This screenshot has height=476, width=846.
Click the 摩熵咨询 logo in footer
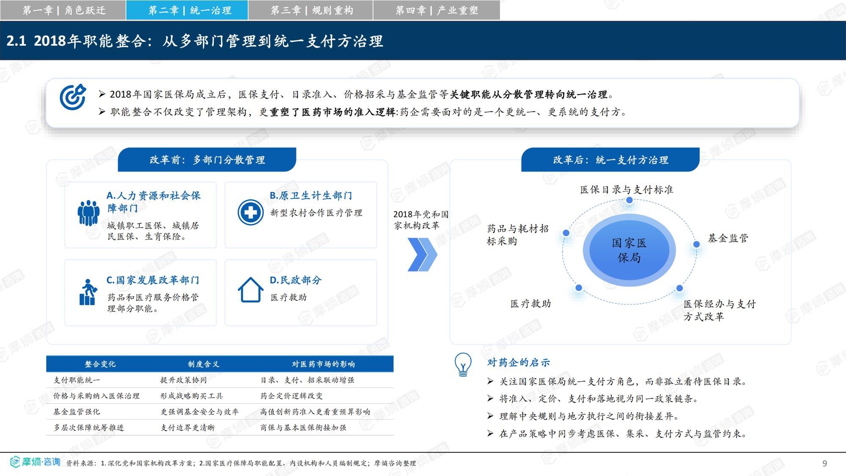(x=35, y=462)
